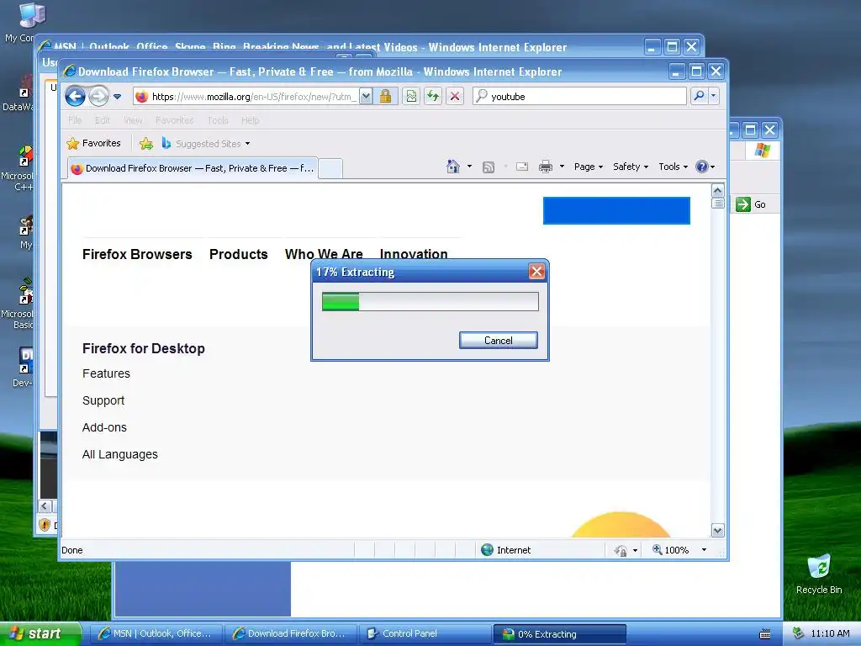Screen dimensions: 861x646
Task: Click the search box containing youtube
Action: [x=579, y=96]
